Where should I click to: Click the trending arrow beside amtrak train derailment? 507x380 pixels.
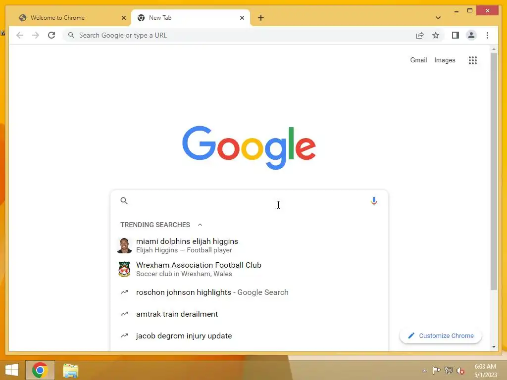[124, 314]
